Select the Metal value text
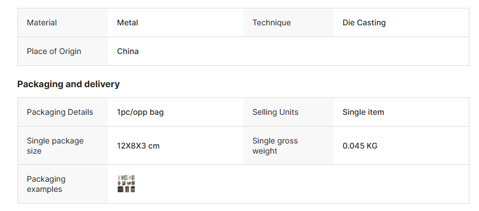Screen dimensions: 479x211 (x=127, y=23)
